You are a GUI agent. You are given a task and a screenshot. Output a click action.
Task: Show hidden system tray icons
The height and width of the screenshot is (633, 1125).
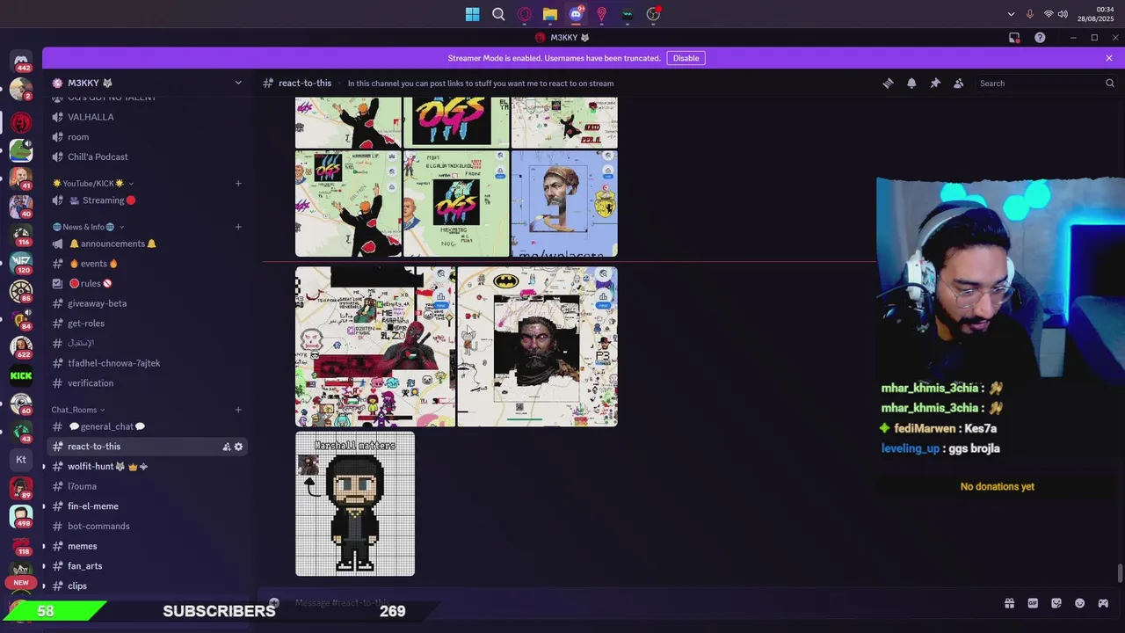[1011, 14]
